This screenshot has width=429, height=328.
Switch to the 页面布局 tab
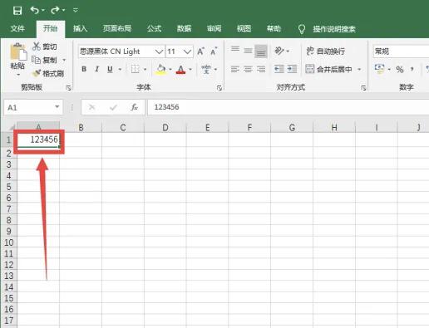[117, 28]
